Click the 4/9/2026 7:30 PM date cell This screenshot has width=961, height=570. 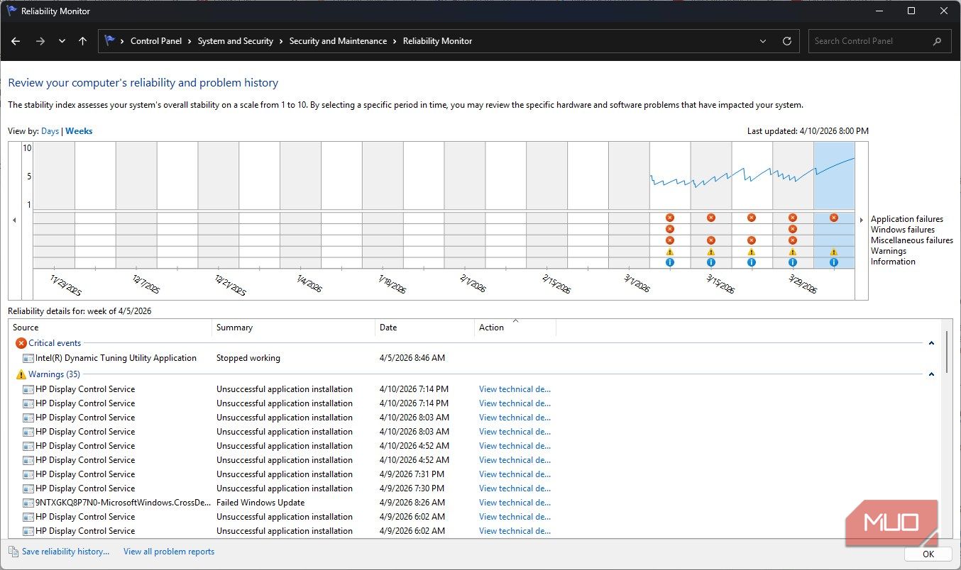tap(412, 488)
